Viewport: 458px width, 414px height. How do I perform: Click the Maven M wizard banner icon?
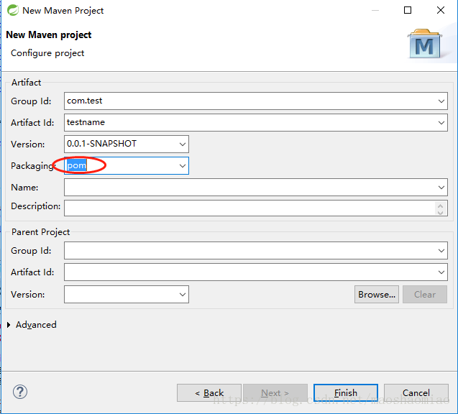click(425, 44)
